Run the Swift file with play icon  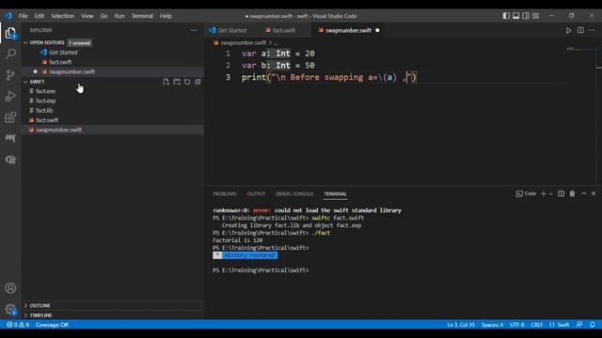click(x=568, y=30)
